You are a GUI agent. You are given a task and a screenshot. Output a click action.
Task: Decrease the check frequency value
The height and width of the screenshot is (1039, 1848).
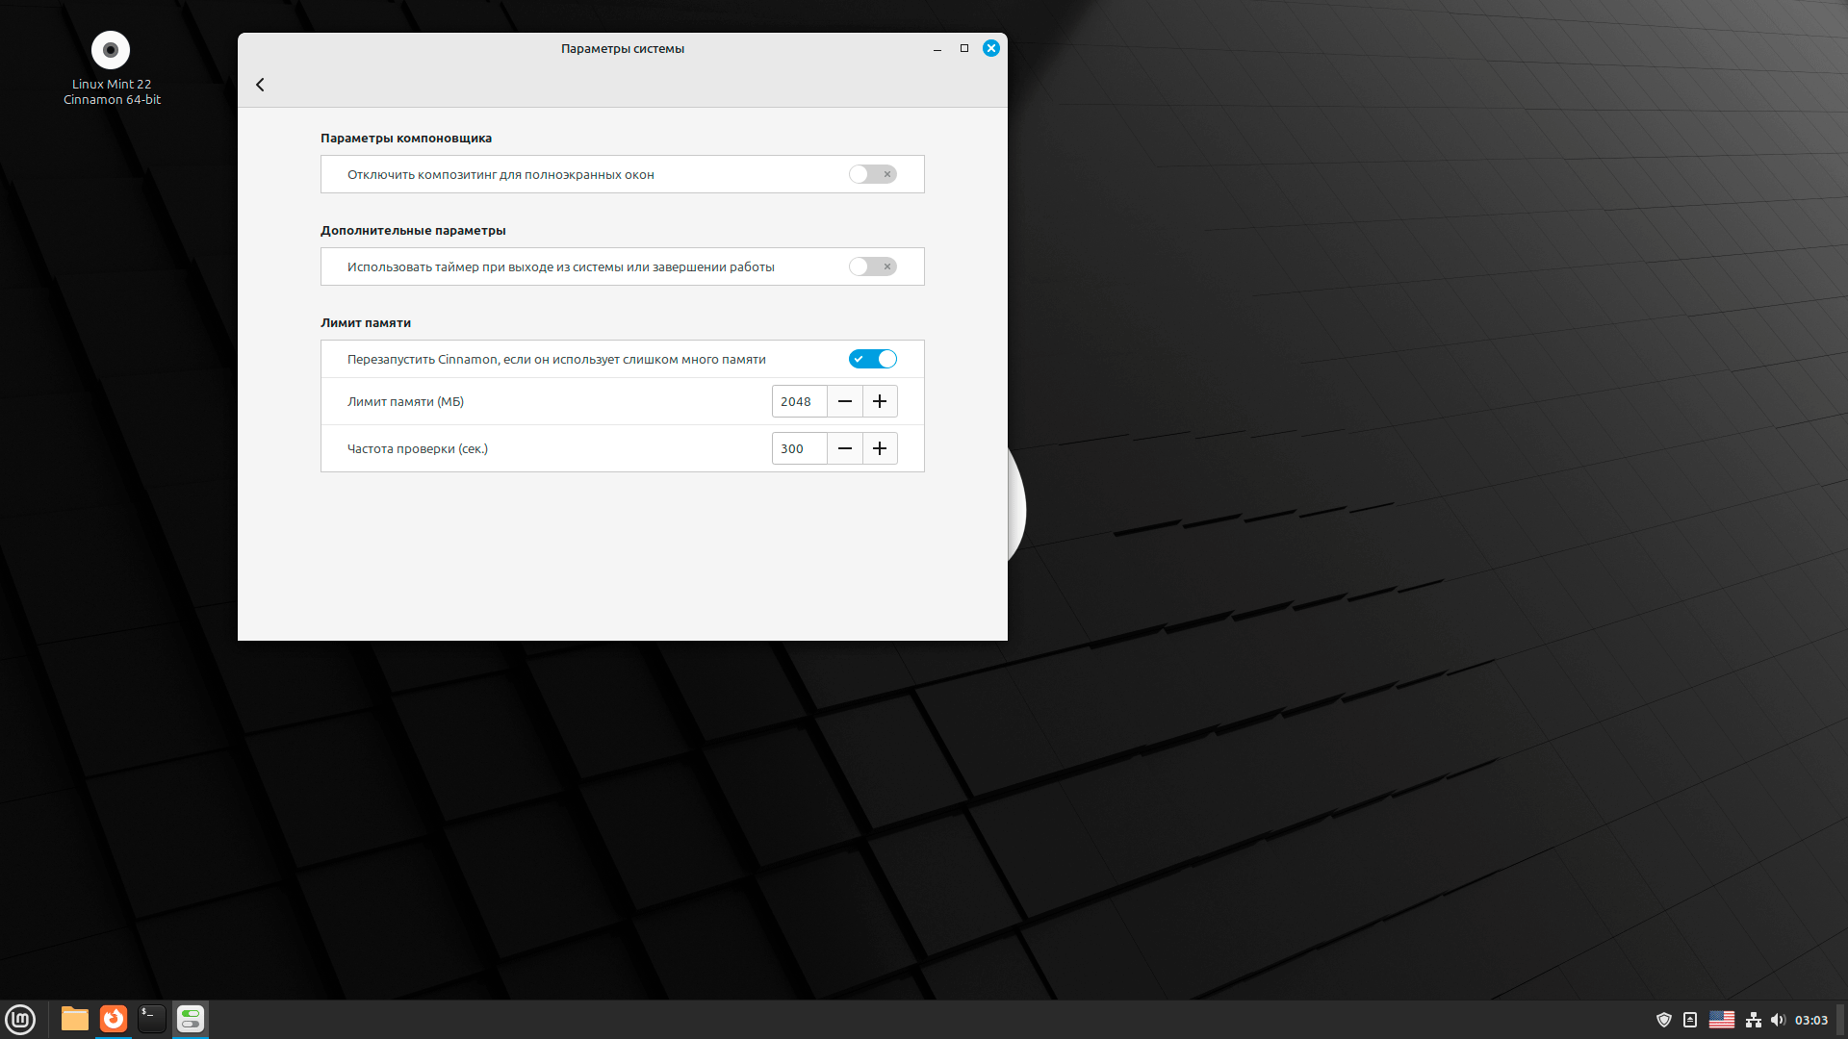pyautogui.click(x=845, y=448)
